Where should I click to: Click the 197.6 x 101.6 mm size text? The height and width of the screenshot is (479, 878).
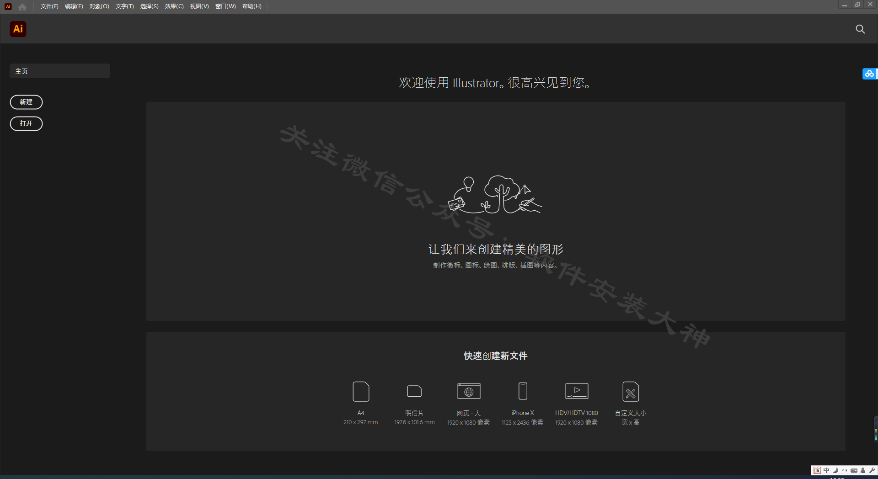point(414,422)
